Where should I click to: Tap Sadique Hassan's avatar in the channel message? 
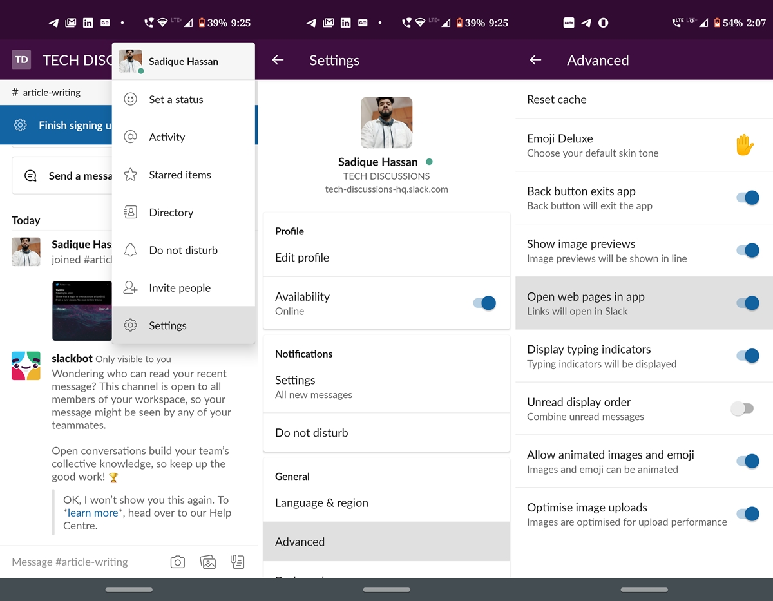26,252
